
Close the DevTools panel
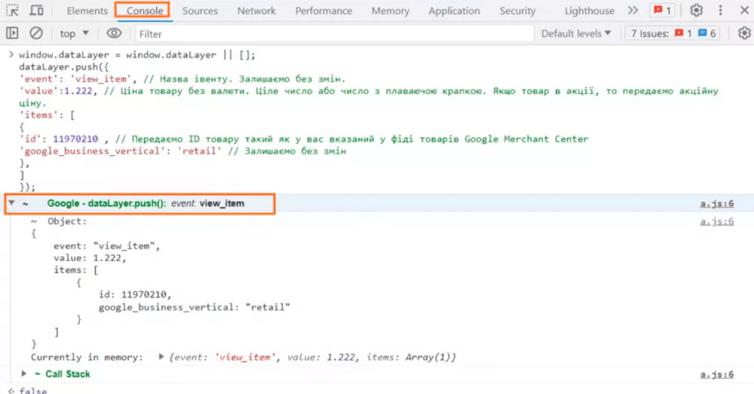(744, 10)
